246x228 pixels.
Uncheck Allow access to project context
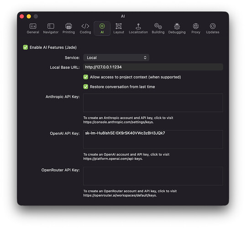pos(86,77)
